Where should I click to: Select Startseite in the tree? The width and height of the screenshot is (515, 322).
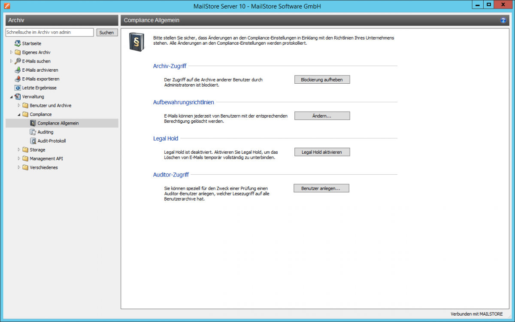click(32, 43)
